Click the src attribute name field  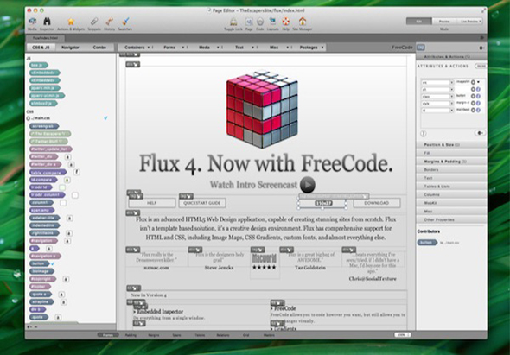[437, 83]
